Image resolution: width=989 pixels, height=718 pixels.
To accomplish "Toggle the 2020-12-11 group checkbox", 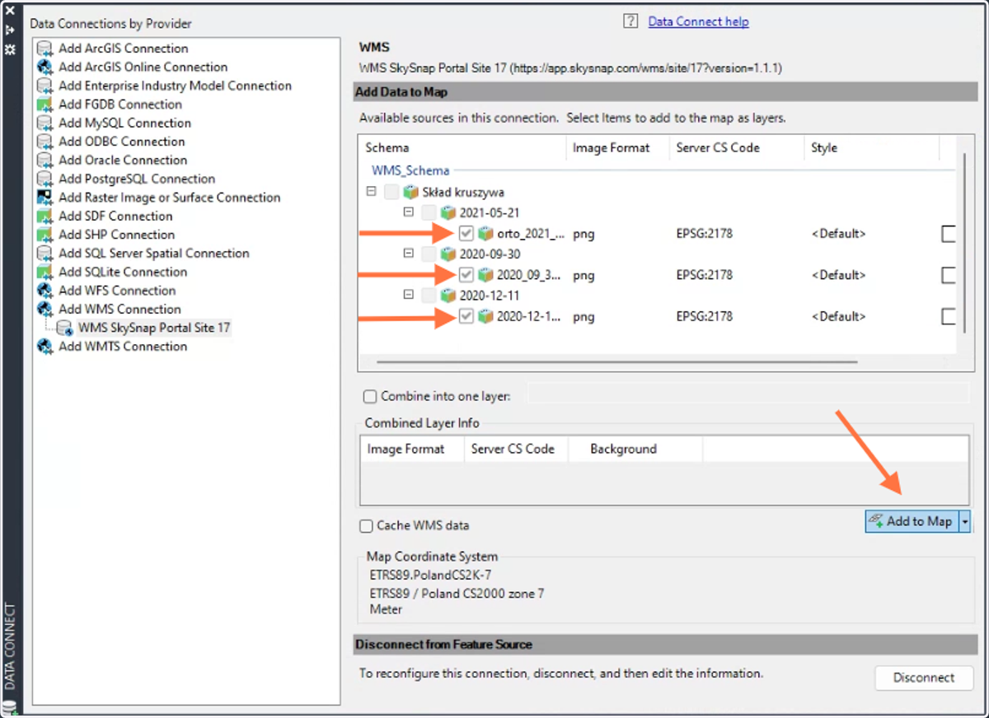I will click(x=429, y=296).
